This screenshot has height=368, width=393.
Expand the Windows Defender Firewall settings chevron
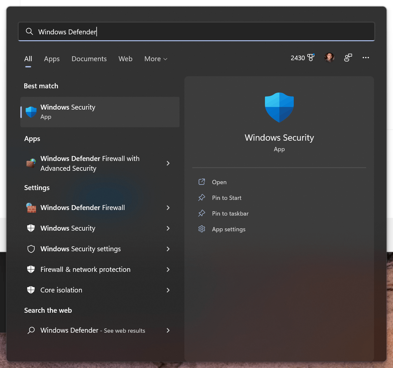pyautogui.click(x=168, y=208)
